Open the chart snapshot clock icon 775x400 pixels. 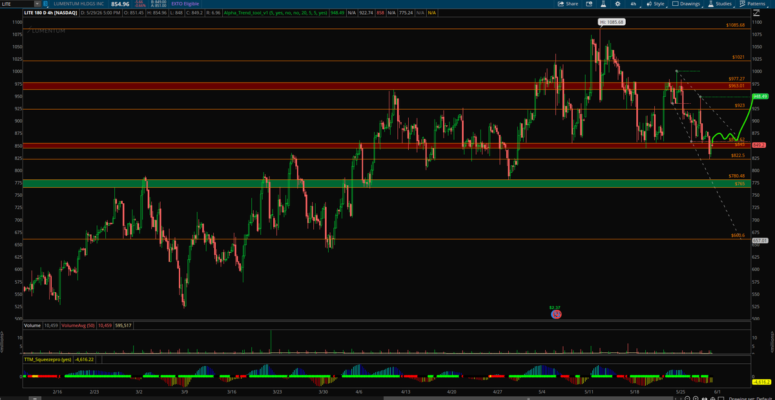point(588,4)
